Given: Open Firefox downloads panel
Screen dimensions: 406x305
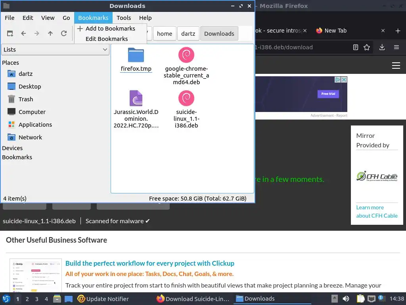Looking at the screenshot, I should (x=382, y=47).
